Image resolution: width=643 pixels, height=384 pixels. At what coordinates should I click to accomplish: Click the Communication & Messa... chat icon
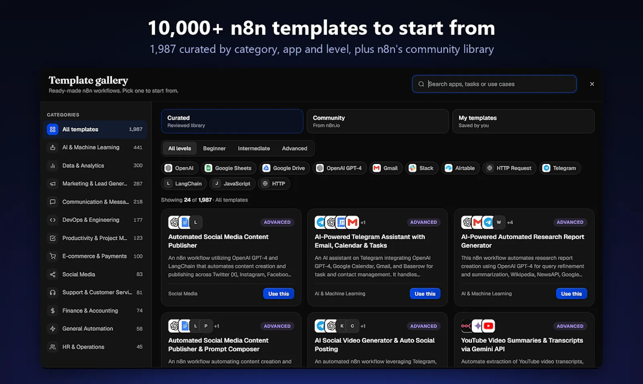pyautogui.click(x=53, y=202)
